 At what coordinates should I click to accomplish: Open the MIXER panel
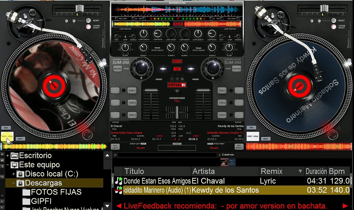pyautogui.click(x=177, y=61)
